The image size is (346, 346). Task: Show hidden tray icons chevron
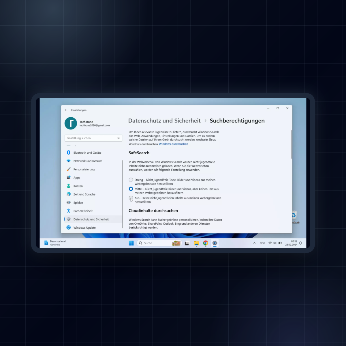(254, 243)
